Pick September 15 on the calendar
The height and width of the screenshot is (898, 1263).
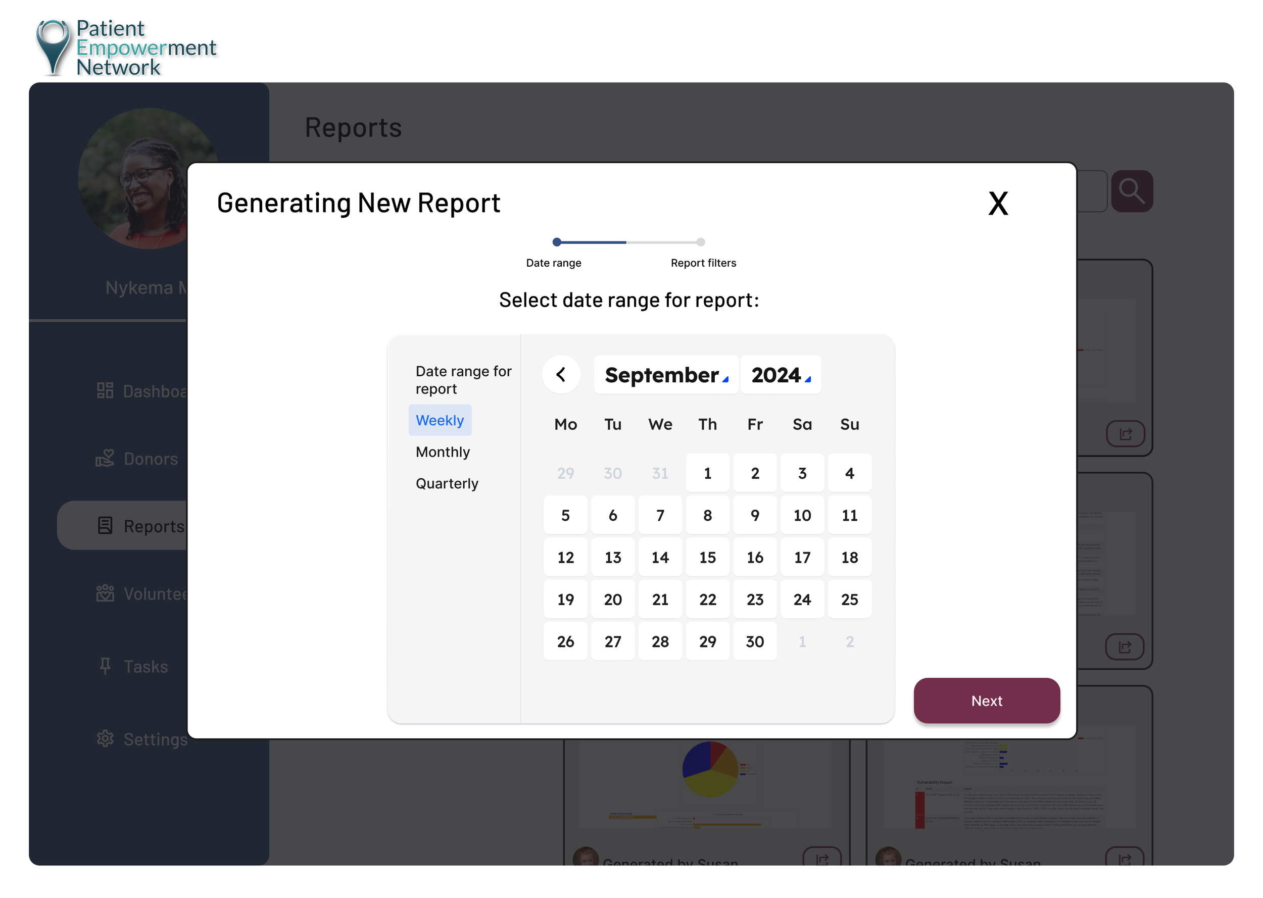click(x=707, y=558)
